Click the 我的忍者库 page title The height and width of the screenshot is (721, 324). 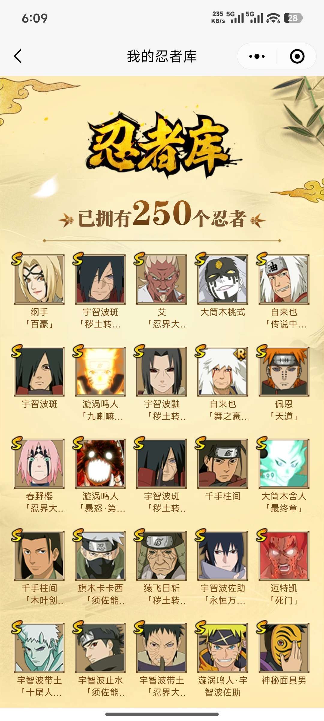point(162,56)
